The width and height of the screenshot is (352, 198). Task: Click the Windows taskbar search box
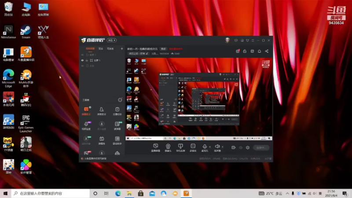point(49,193)
